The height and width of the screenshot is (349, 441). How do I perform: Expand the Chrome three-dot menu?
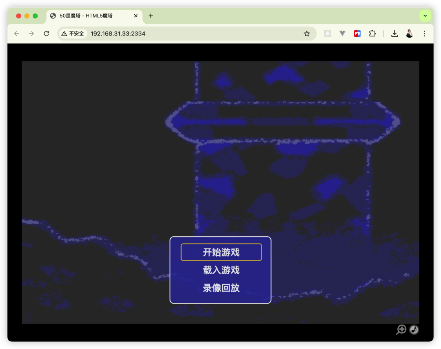(424, 34)
